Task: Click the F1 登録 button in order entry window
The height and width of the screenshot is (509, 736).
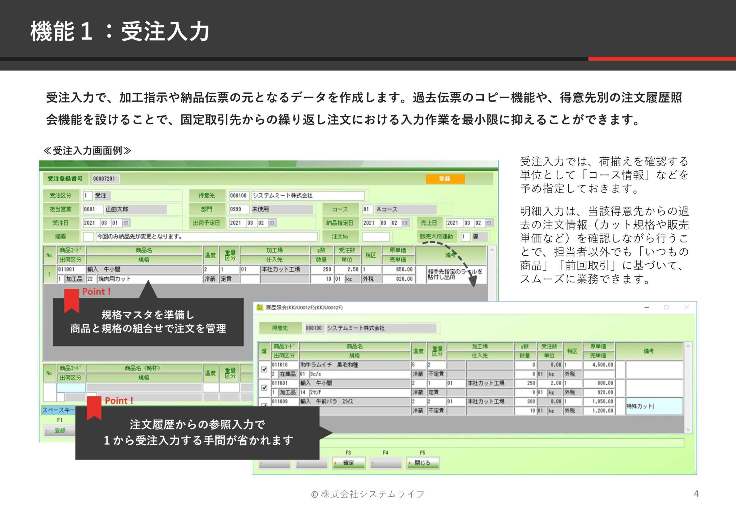Action: [60, 431]
